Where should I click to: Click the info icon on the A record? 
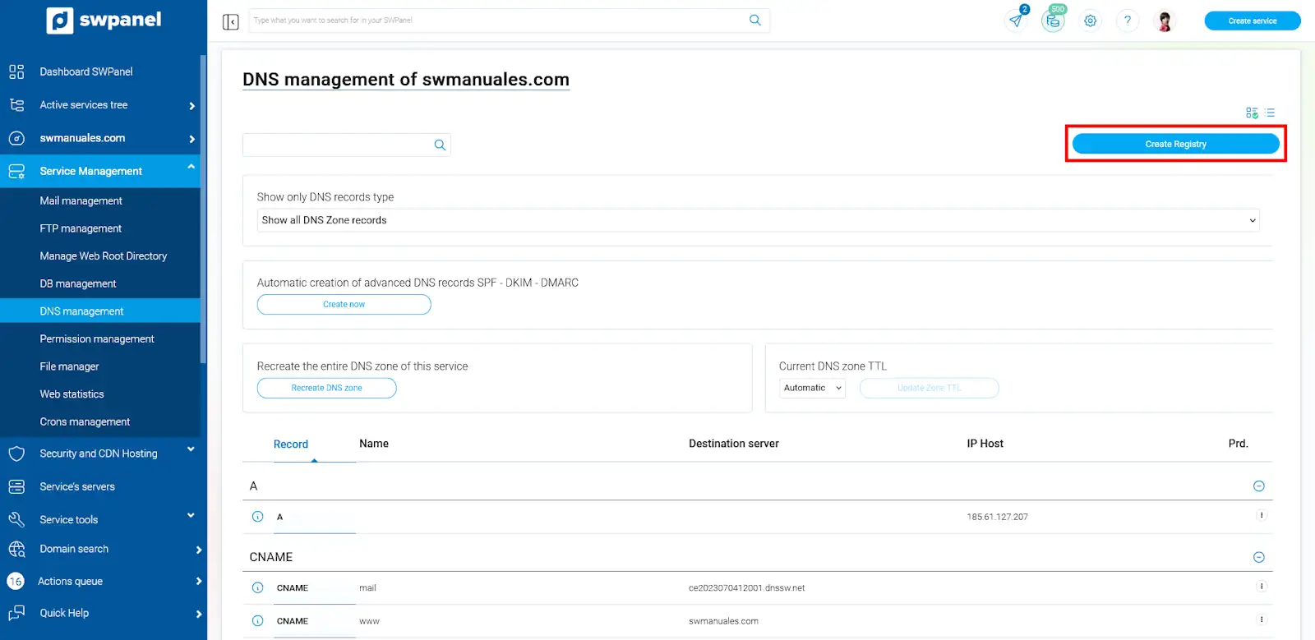click(x=257, y=517)
